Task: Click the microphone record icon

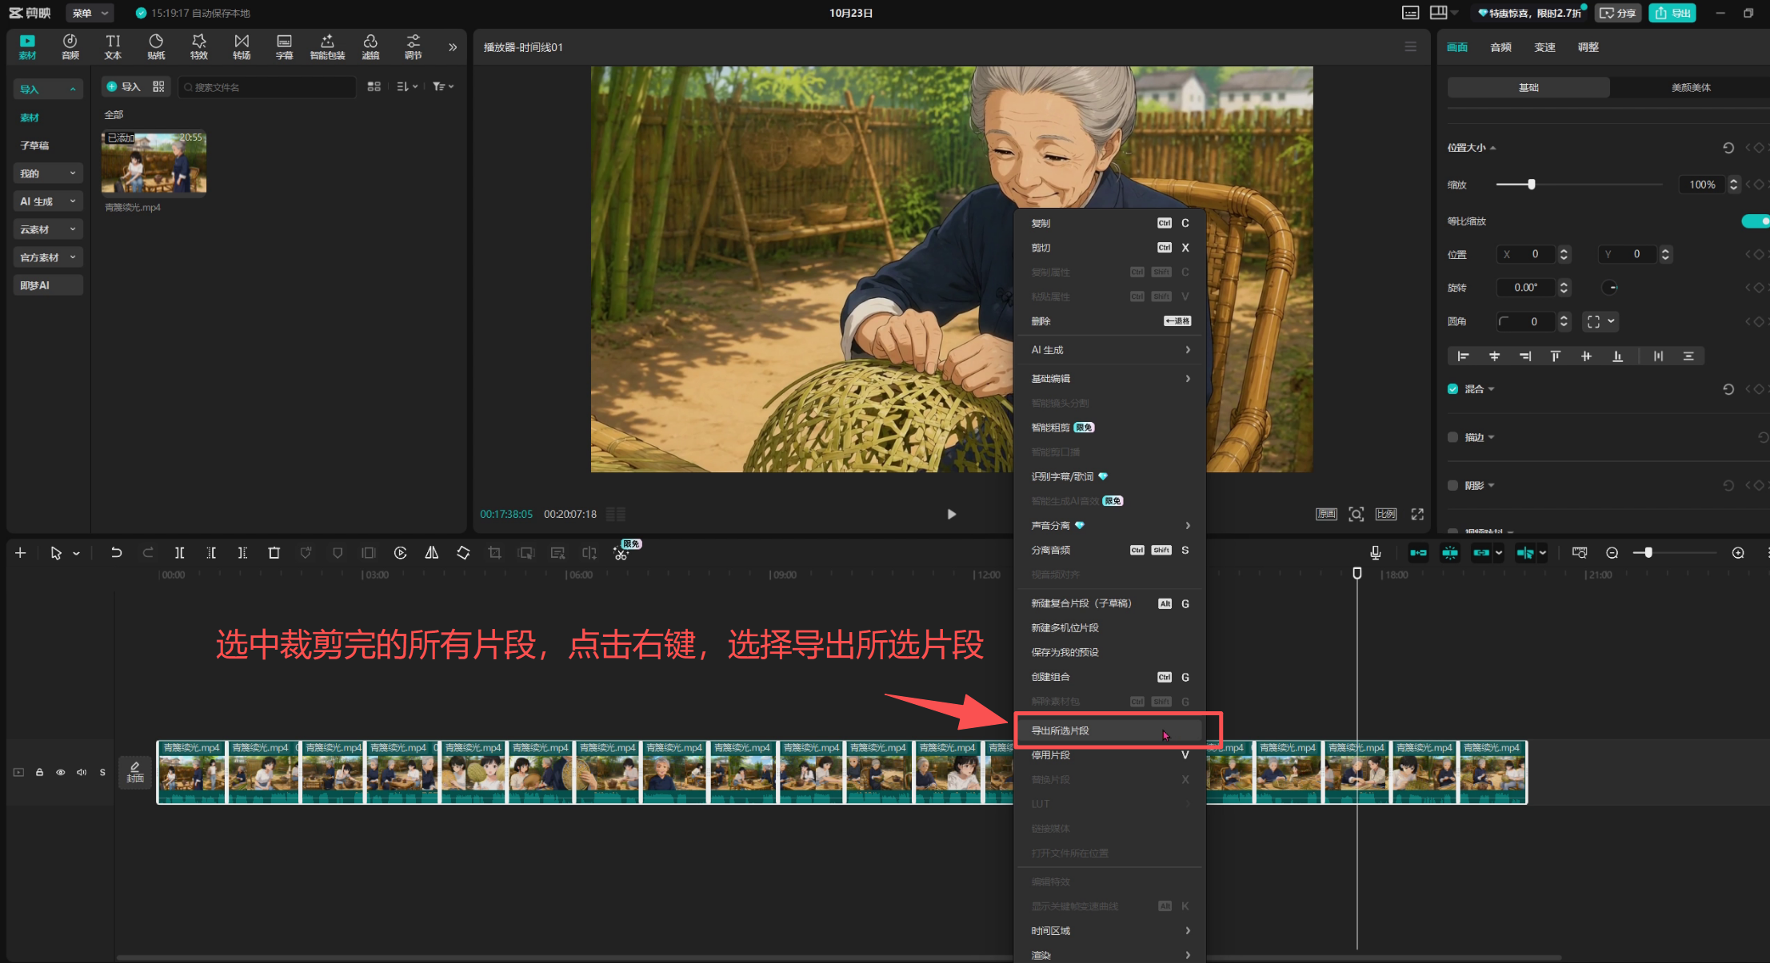Action: [x=1375, y=552]
